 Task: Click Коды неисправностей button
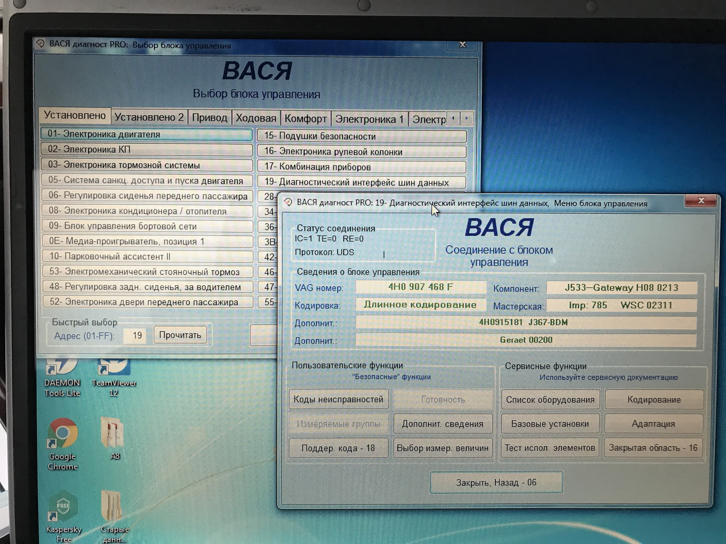[338, 399]
